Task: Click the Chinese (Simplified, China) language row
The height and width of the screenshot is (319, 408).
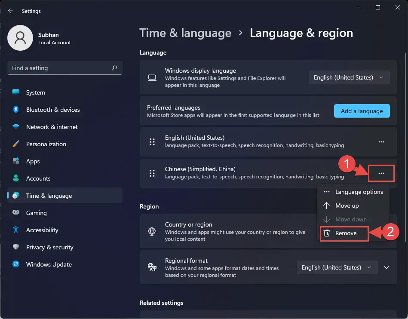Action: [x=268, y=173]
